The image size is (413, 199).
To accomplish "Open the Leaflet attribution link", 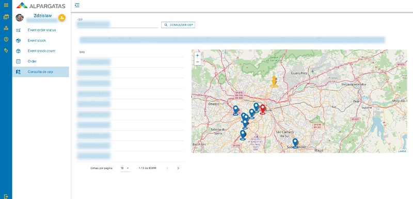I will tap(402, 151).
